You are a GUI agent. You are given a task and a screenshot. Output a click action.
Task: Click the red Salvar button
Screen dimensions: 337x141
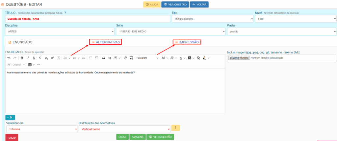12,138
